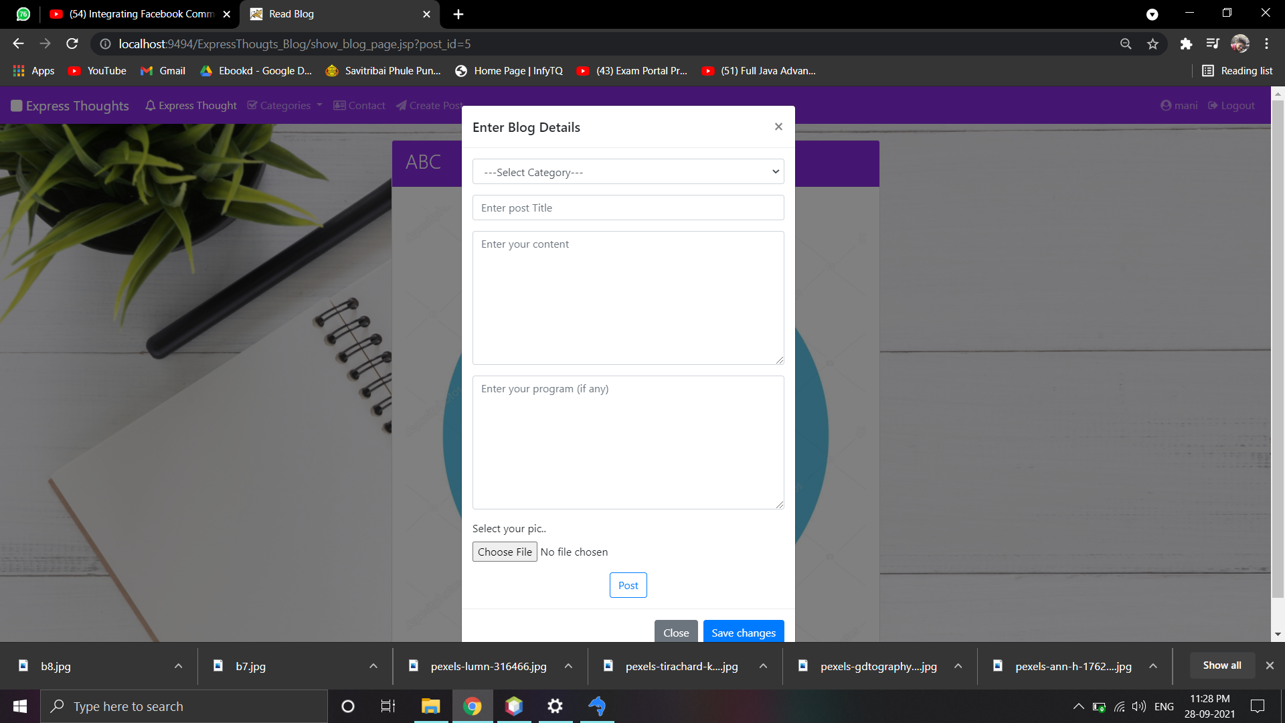1285x723 pixels.
Task: Open Chrome extensions puzzle icon
Action: 1186,44
